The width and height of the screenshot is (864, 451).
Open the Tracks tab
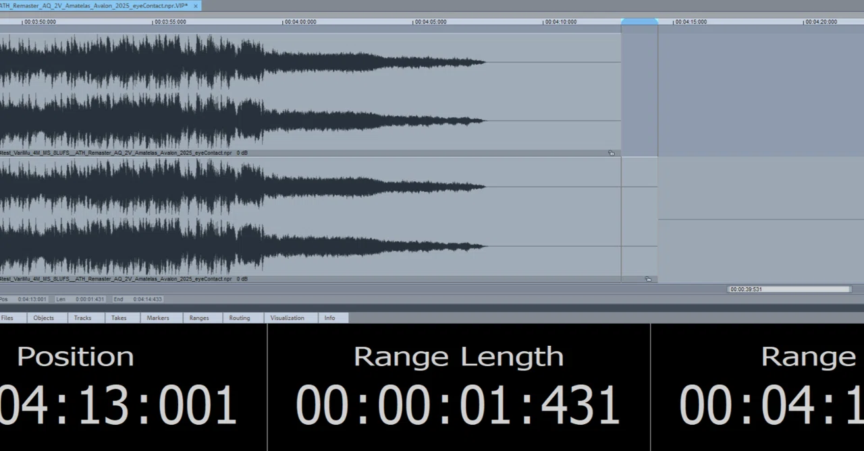[x=82, y=318]
